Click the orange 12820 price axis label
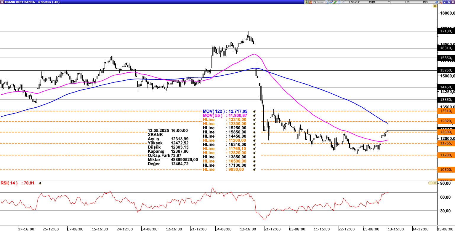This screenshot has width=455, height=231. (x=446, y=121)
